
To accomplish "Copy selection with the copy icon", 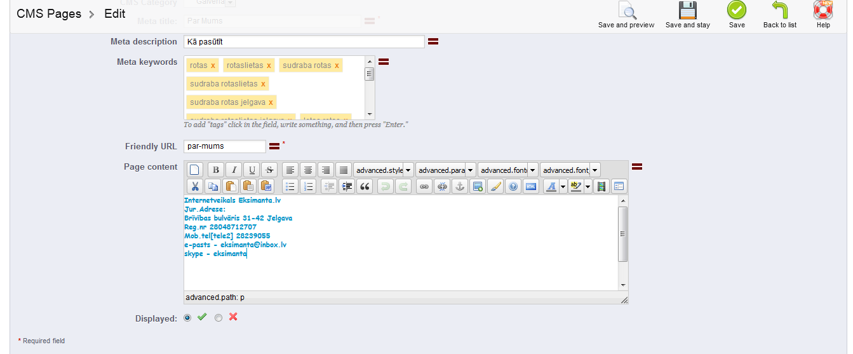I will click(213, 186).
